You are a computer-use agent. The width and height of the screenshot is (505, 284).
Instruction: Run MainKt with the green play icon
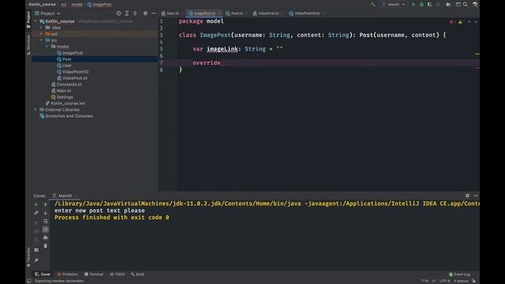pos(413,5)
